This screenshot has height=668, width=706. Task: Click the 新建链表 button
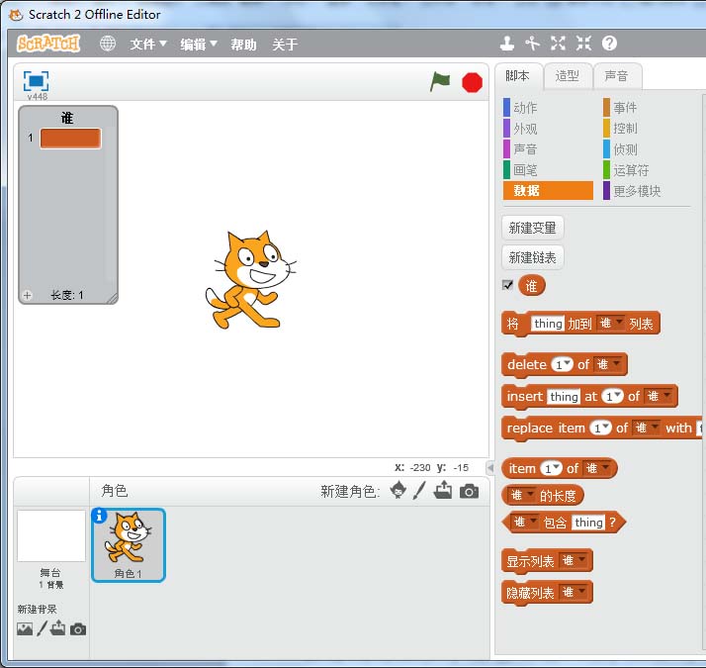point(532,257)
